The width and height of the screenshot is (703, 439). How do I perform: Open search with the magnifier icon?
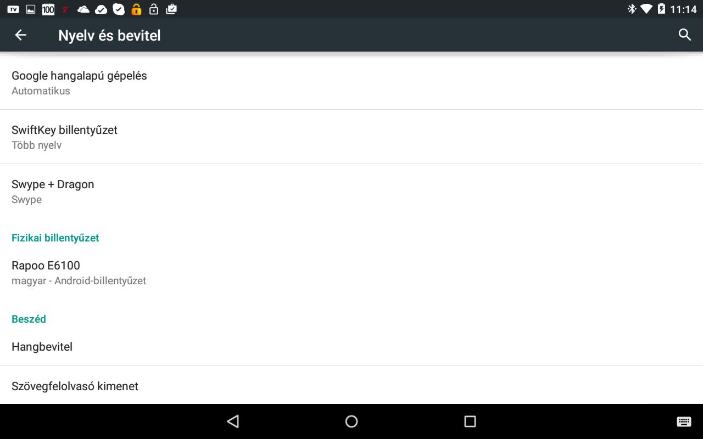(684, 35)
